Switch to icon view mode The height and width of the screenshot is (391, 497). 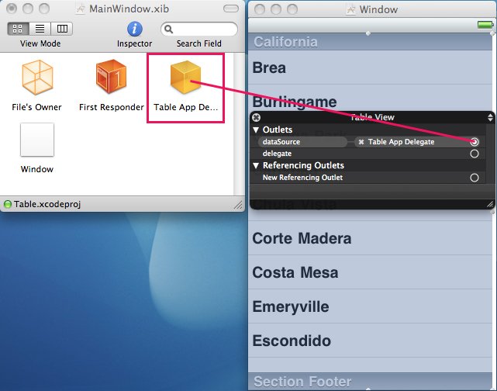coord(18,29)
